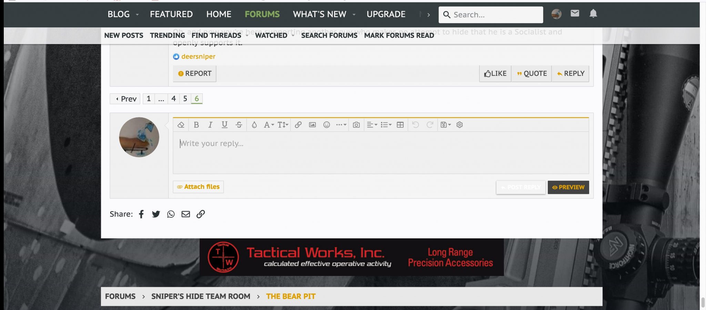Open Search Forums link
The width and height of the screenshot is (706, 310).
pos(329,35)
